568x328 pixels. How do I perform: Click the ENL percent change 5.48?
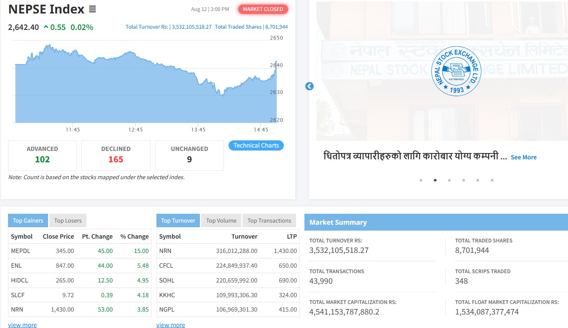click(x=143, y=266)
